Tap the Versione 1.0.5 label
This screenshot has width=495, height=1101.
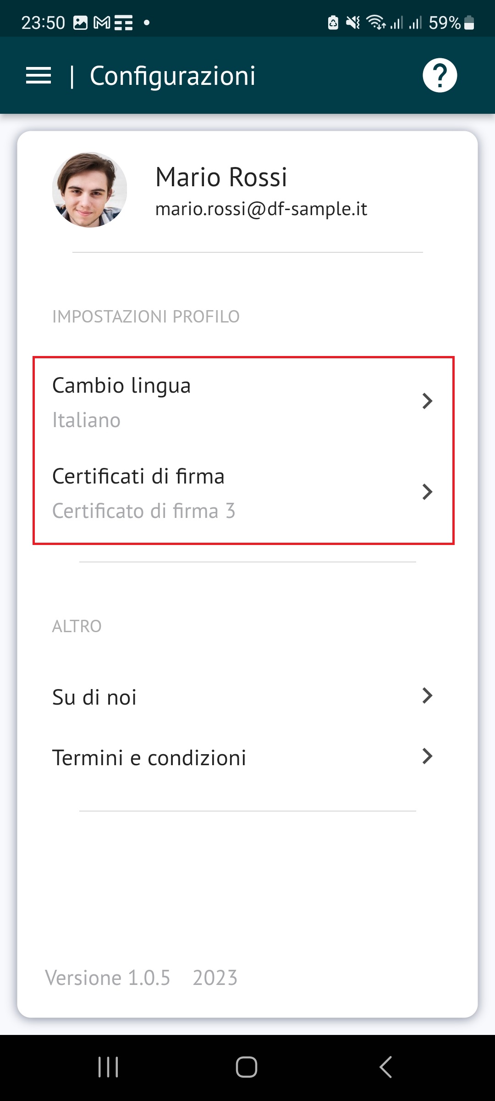point(108,978)
